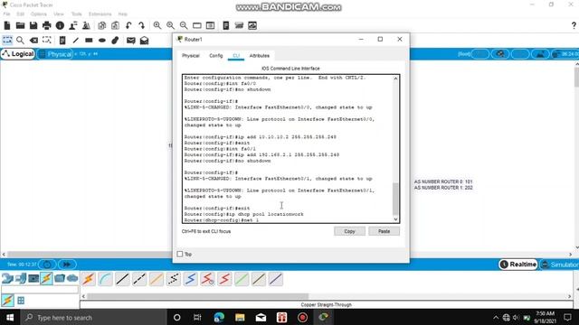Click the Bandicam record taskbar icon

tap(302, 317)
